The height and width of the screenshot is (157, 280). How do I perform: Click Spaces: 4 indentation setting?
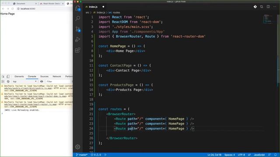tap(229, 155)
